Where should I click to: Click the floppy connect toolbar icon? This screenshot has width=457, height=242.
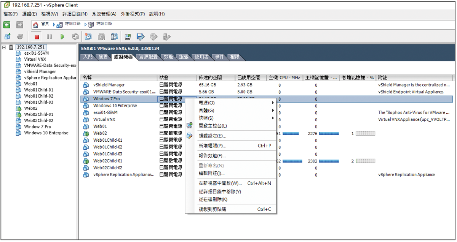tap(141, 37)
